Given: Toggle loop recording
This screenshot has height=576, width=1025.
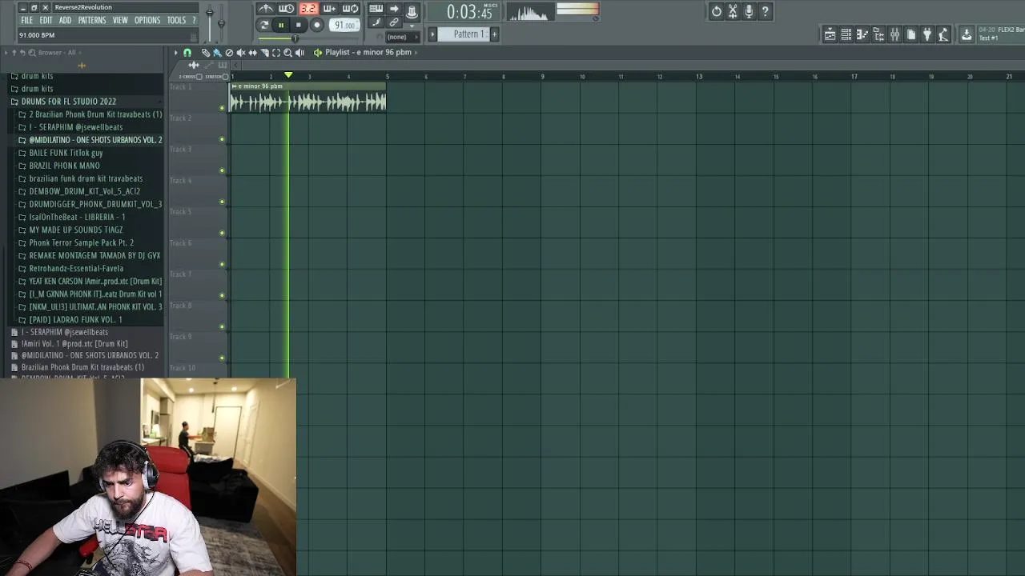Looking at the screenshot, I should pos(350,10).
